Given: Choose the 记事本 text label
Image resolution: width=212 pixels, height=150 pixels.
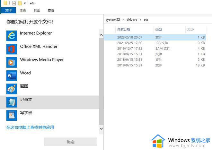Looking at the screenshot, I should point(26,100).
